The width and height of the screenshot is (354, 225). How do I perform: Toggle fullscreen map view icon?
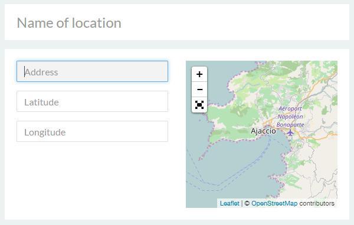(x=199, y=105)
